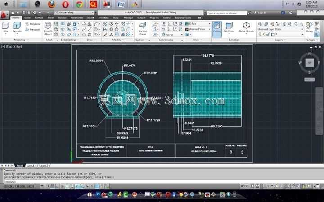The width and height of the screenshot is (324, 202).
Task: Toggle MODEL space button in status bar
Action: pyautogui.click(x=245, y=186)
